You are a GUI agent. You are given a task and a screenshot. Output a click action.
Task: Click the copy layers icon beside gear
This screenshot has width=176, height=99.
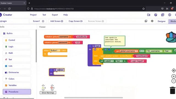click(146, 21)
